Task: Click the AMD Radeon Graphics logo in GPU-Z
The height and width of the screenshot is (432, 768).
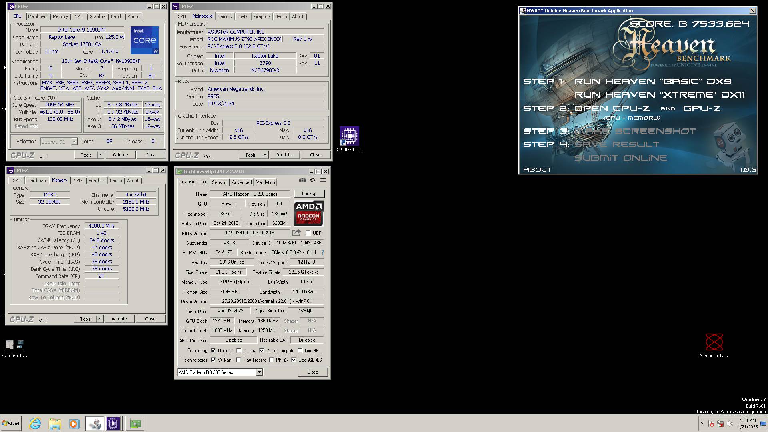Action: click(309, 213)
